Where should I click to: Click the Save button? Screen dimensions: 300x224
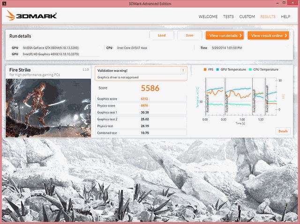coord(189,35)
